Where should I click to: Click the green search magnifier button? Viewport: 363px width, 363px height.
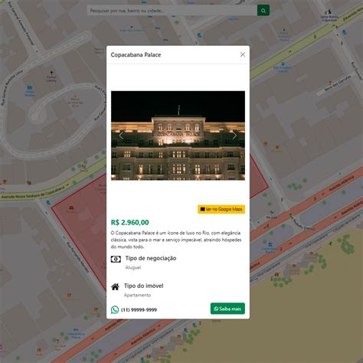(263, 11)
